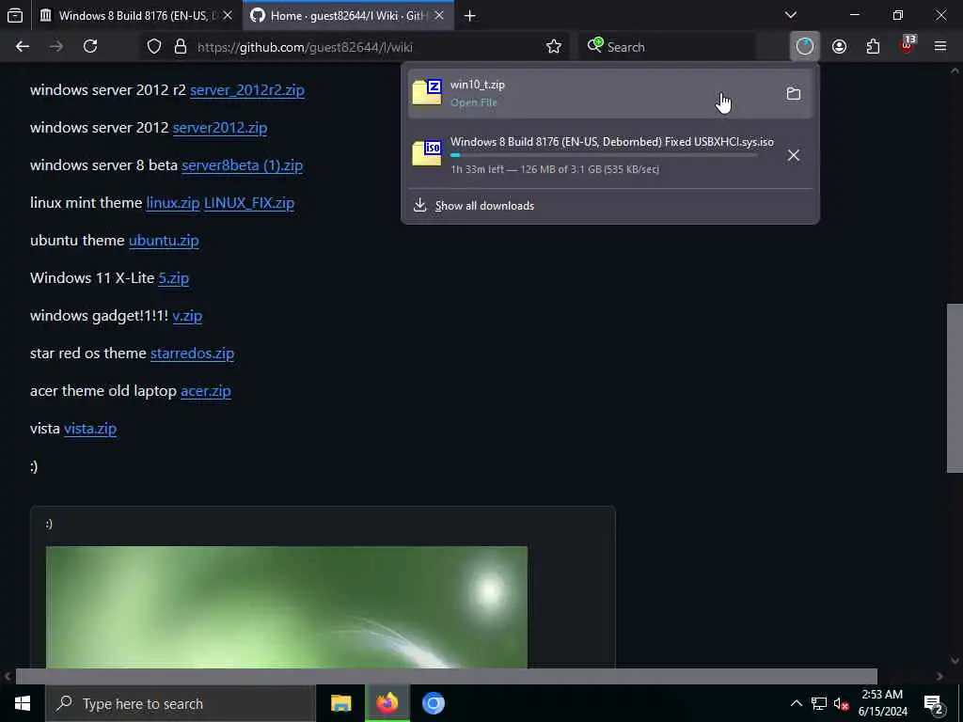Open the notification center icon

click(x=934, y=703)
